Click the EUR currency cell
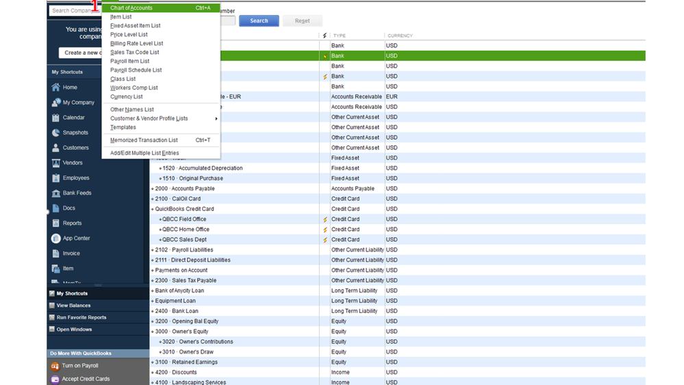 [391, 97]
